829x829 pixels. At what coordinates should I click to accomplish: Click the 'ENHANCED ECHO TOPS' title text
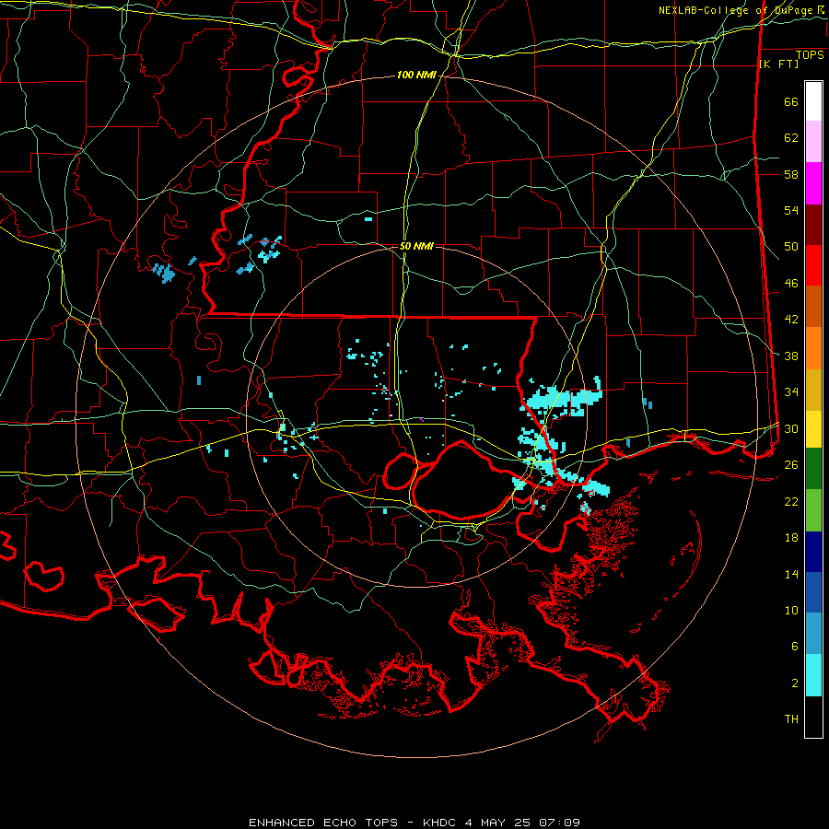pos(323,823)
